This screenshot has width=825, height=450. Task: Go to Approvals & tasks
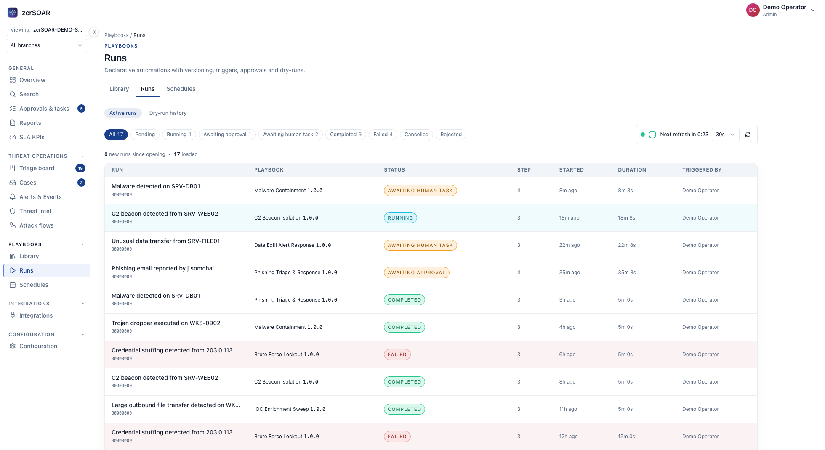(x=47, y=109)
